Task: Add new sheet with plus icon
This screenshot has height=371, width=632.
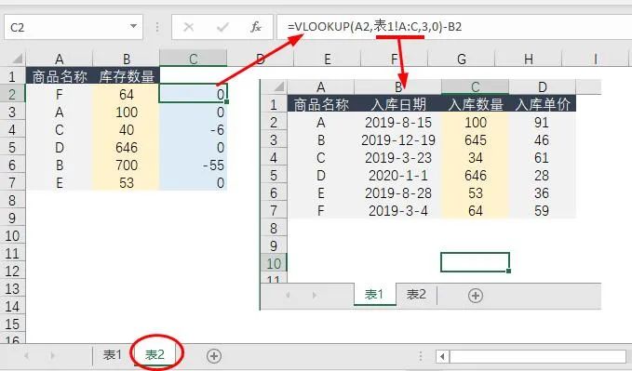Action: [214, 356]
